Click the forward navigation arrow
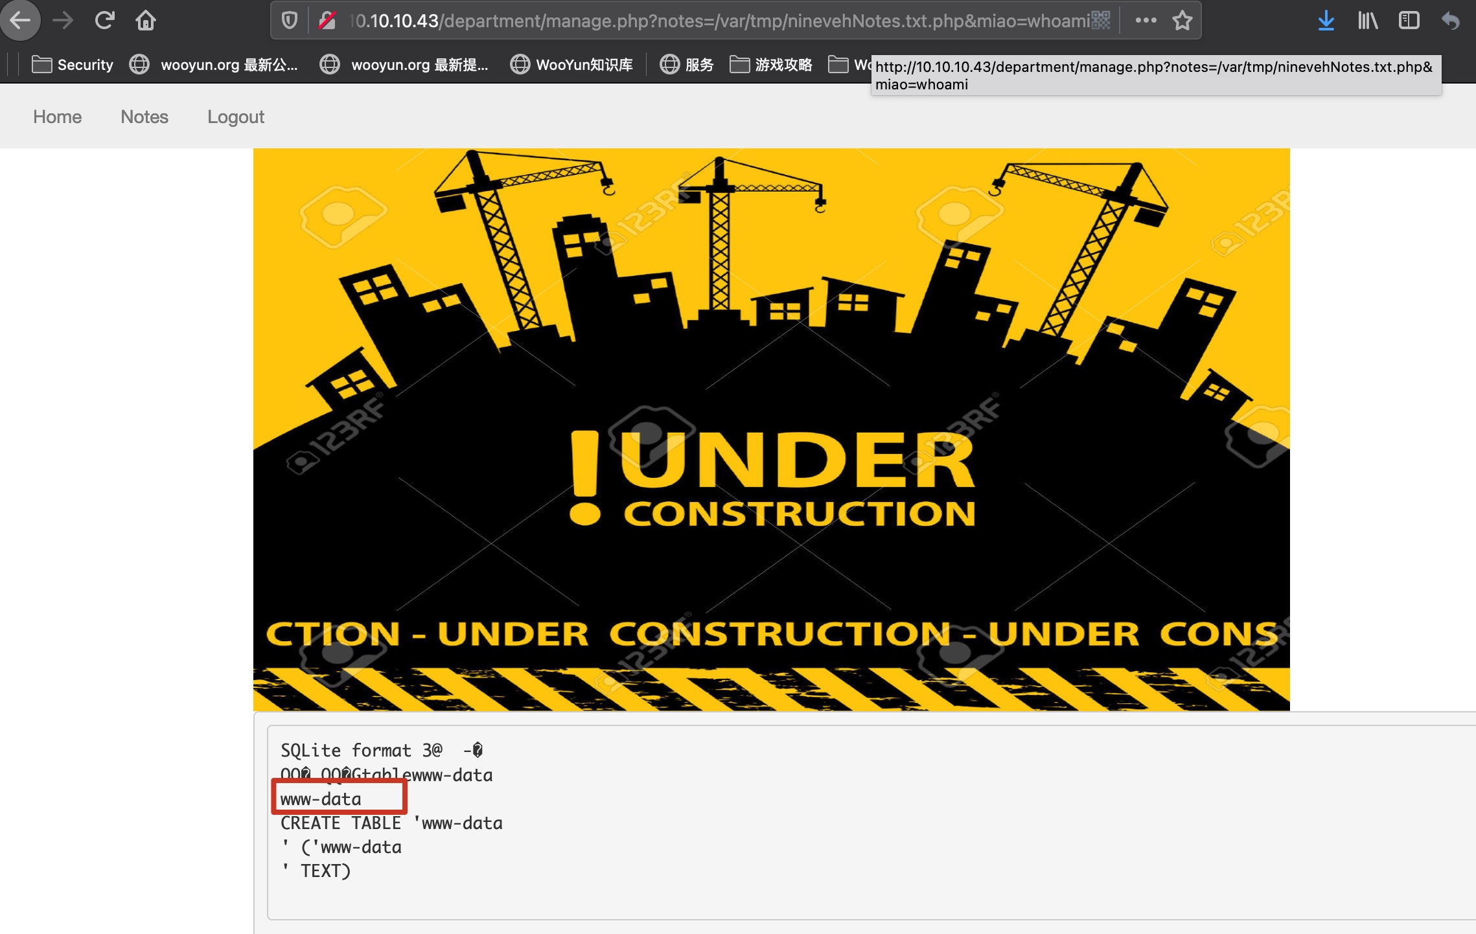Image resolution: width=1476 pixels, height=934 pixels. [63, 21]
